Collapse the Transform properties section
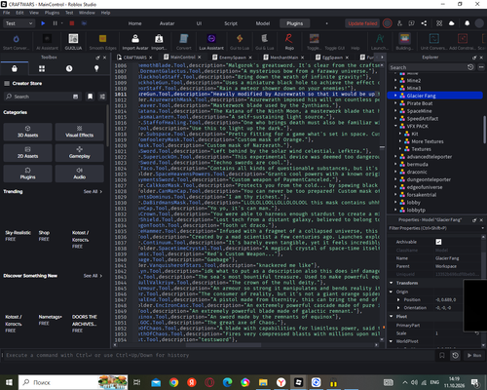Image resolution: width=487 pixels, height=390 pixels. [x=392, y=283]
